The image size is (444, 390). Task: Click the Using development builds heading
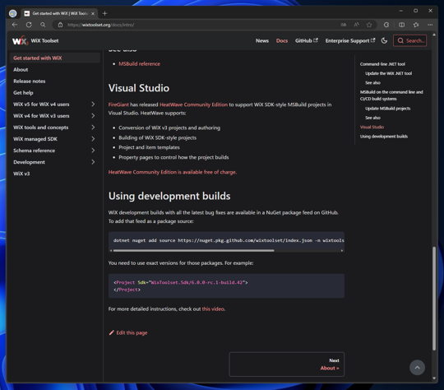tap(169, 196)
